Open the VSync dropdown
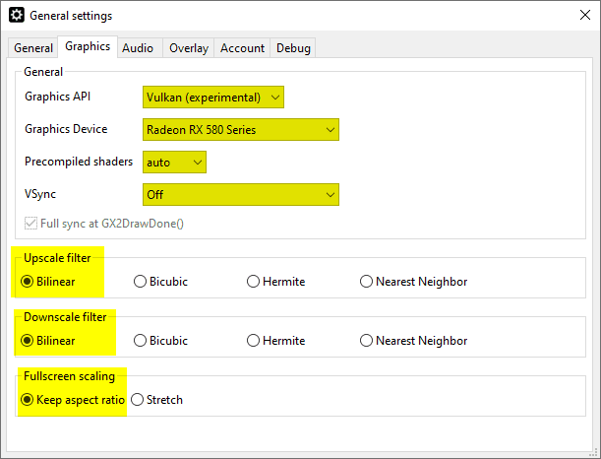 [x=241, y=194]
